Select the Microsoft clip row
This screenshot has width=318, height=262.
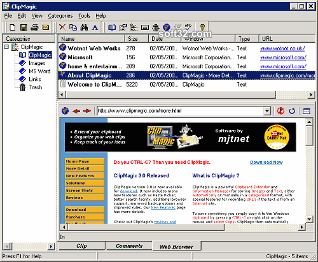187,57
